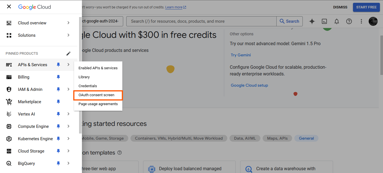Viewport: 383px width, 173px height.
Task: Unpin Cloud Storage from pinned products
Action: click(x=58, y=151)
